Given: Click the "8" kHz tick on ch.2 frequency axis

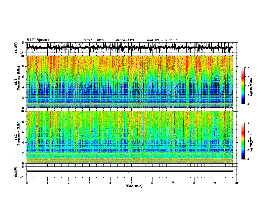Looking at the screenshot, I should 23,122.
